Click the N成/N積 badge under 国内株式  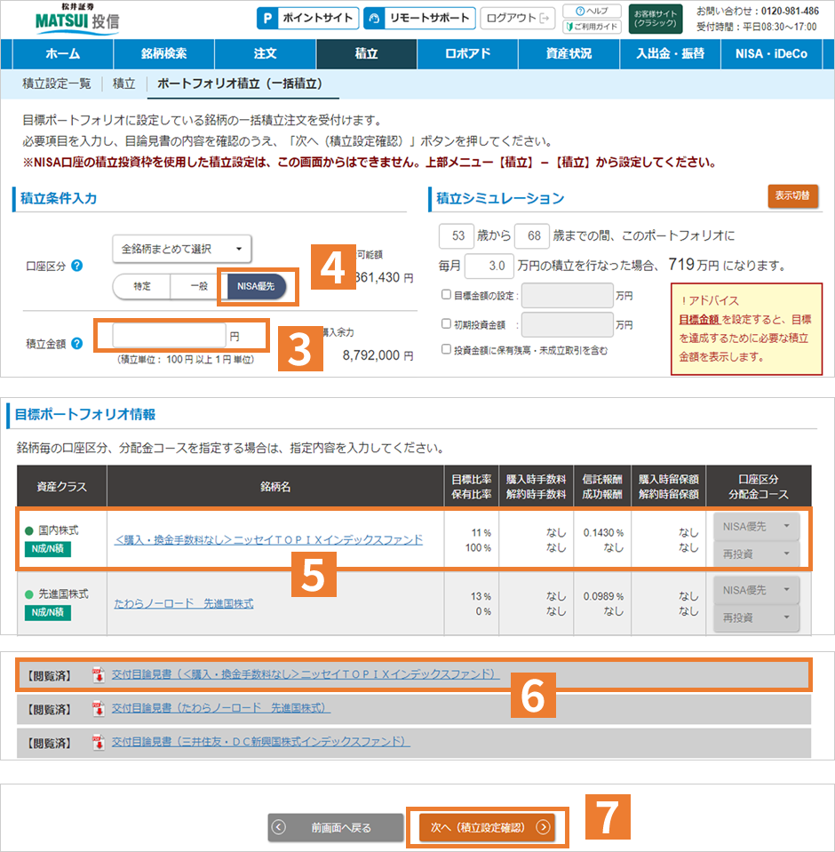[x=48, y=549]
